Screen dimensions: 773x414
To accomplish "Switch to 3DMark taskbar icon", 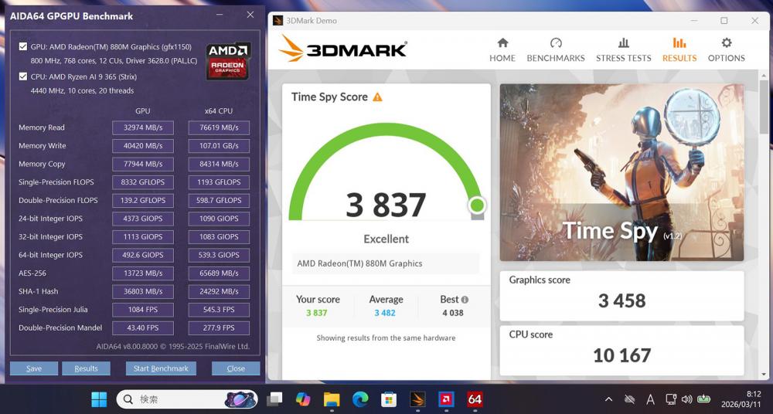I will pos(417,399).
